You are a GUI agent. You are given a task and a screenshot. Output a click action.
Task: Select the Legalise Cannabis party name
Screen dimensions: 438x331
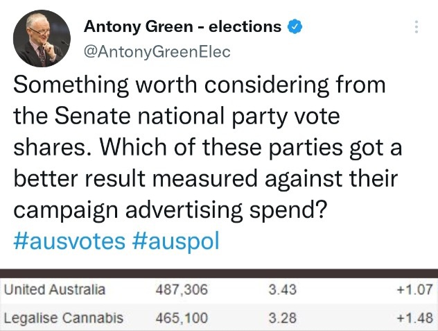(63, 319)
